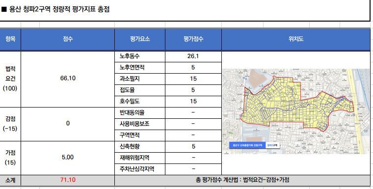Select the '주차난심각지역' cell
This screenshot has width=373, height=189.
(140, 169)
